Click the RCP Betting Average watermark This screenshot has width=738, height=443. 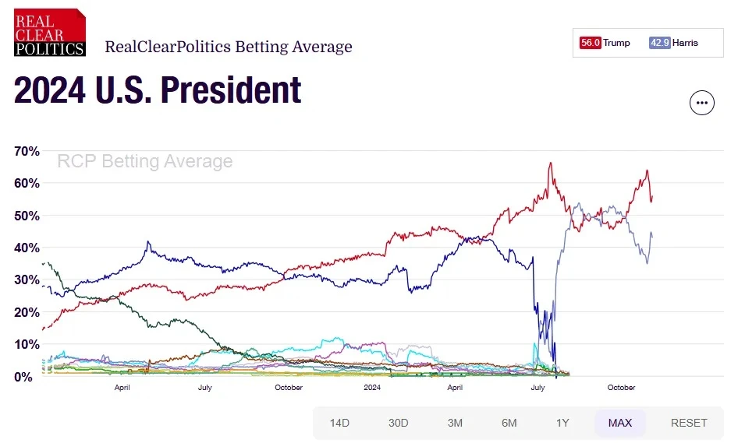click(x=145, y=161)
